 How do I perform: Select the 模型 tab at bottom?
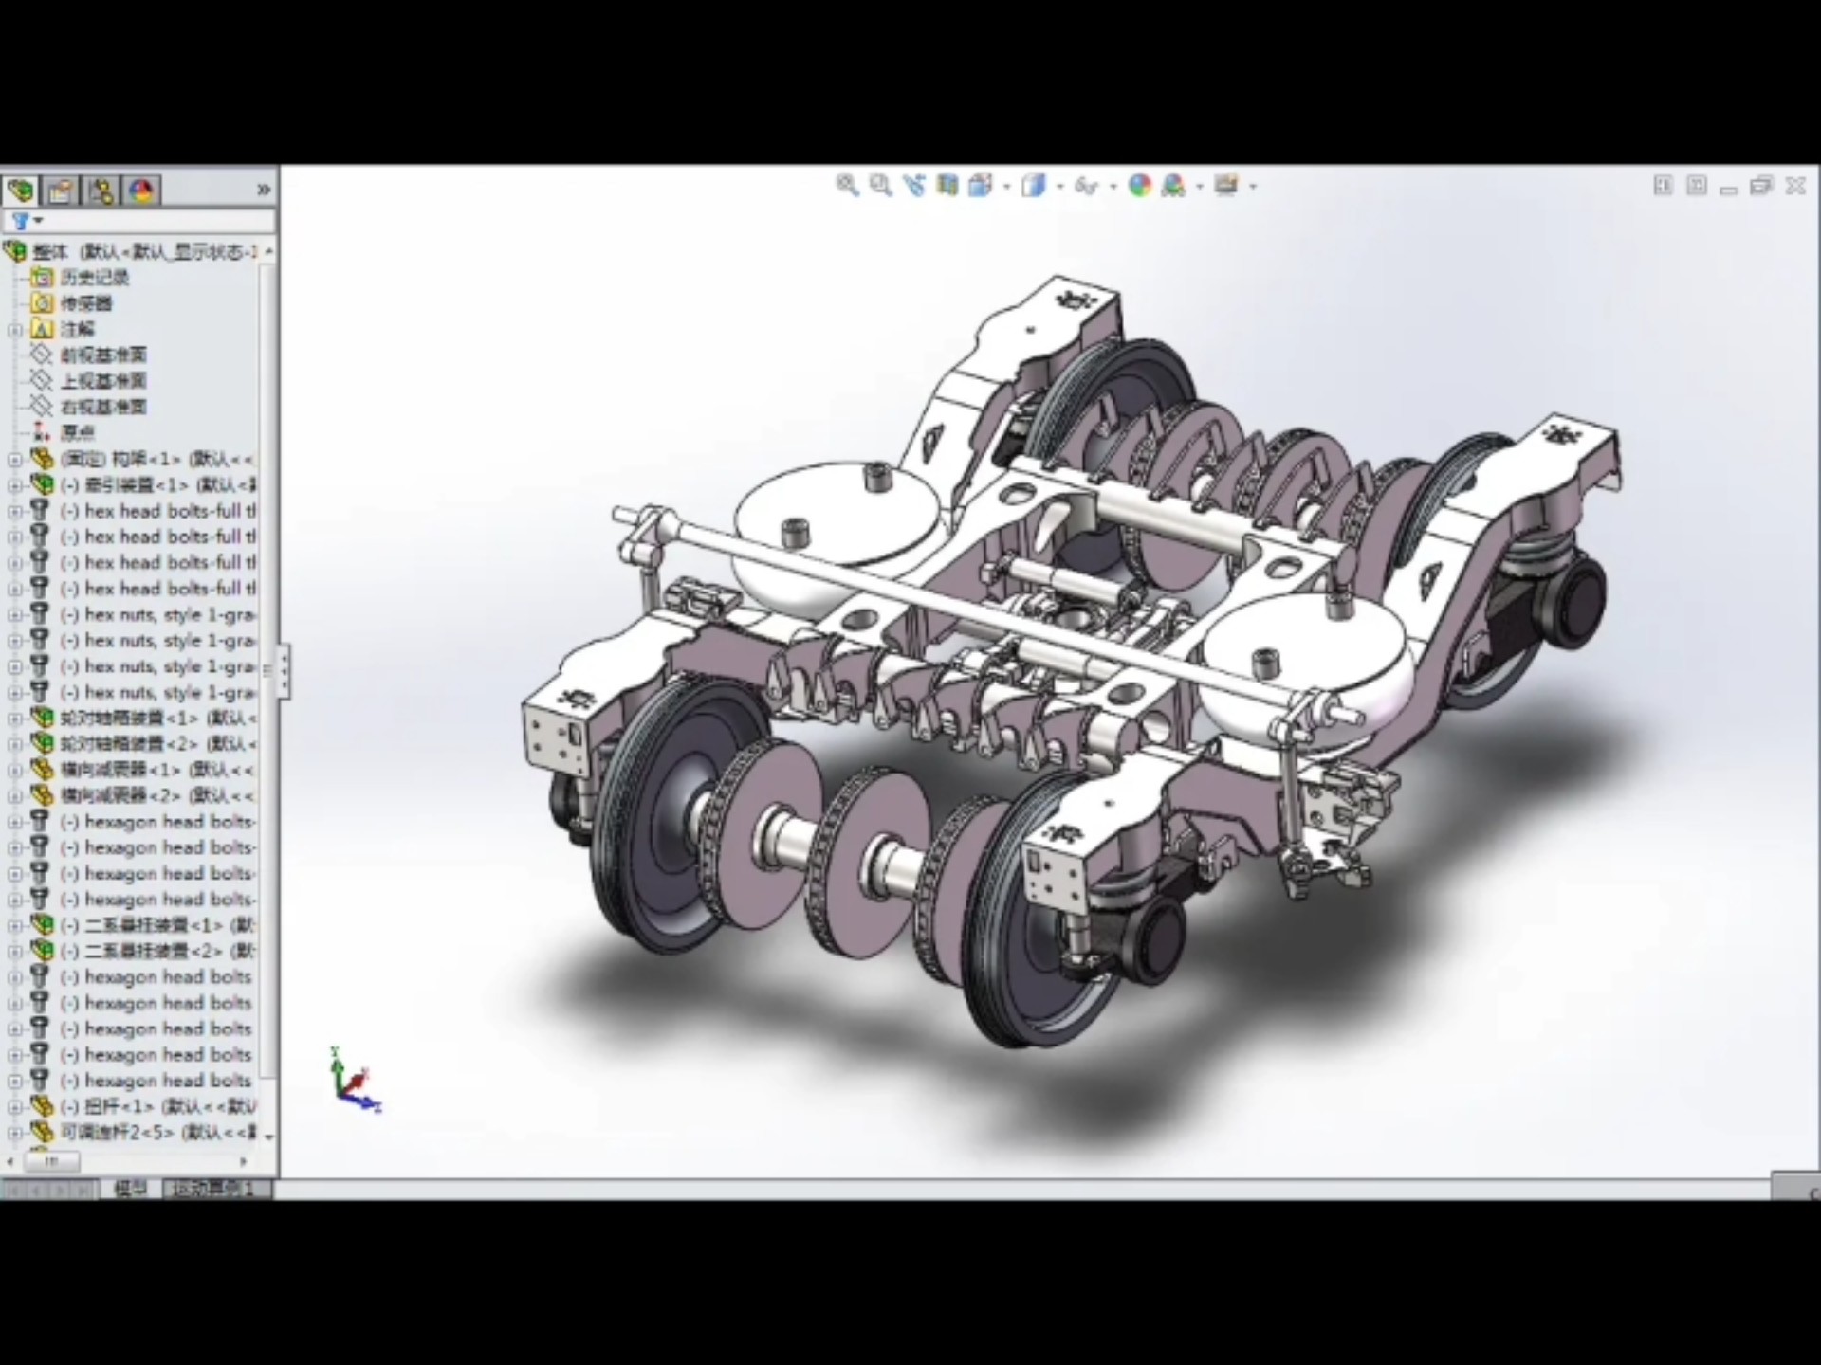131,1189
